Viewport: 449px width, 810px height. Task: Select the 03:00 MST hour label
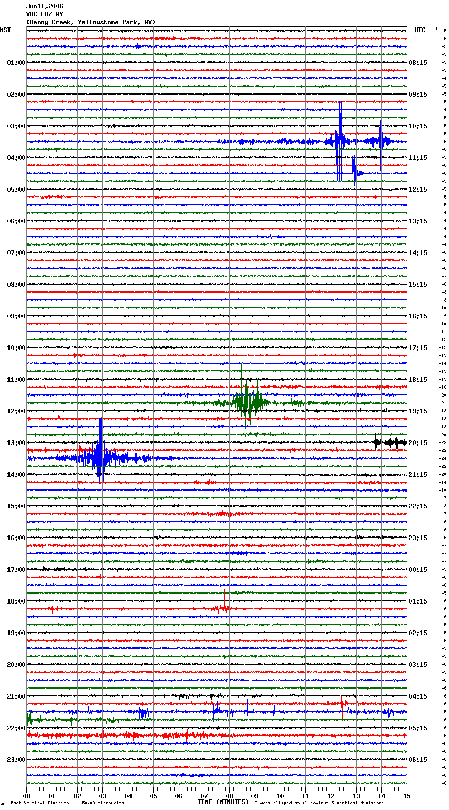coord(16,126)
